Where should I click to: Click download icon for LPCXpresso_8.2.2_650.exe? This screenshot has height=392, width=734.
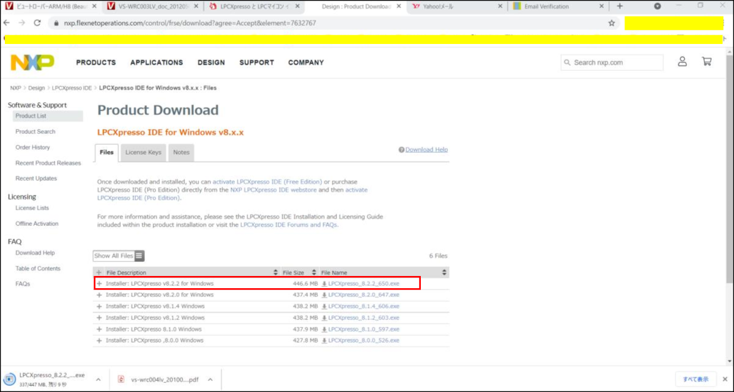(324, 284)
